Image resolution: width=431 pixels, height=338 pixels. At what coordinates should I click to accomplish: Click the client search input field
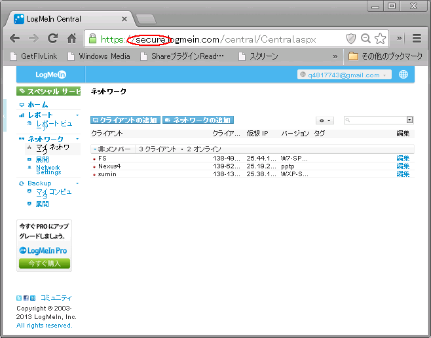tap(375, 120)
